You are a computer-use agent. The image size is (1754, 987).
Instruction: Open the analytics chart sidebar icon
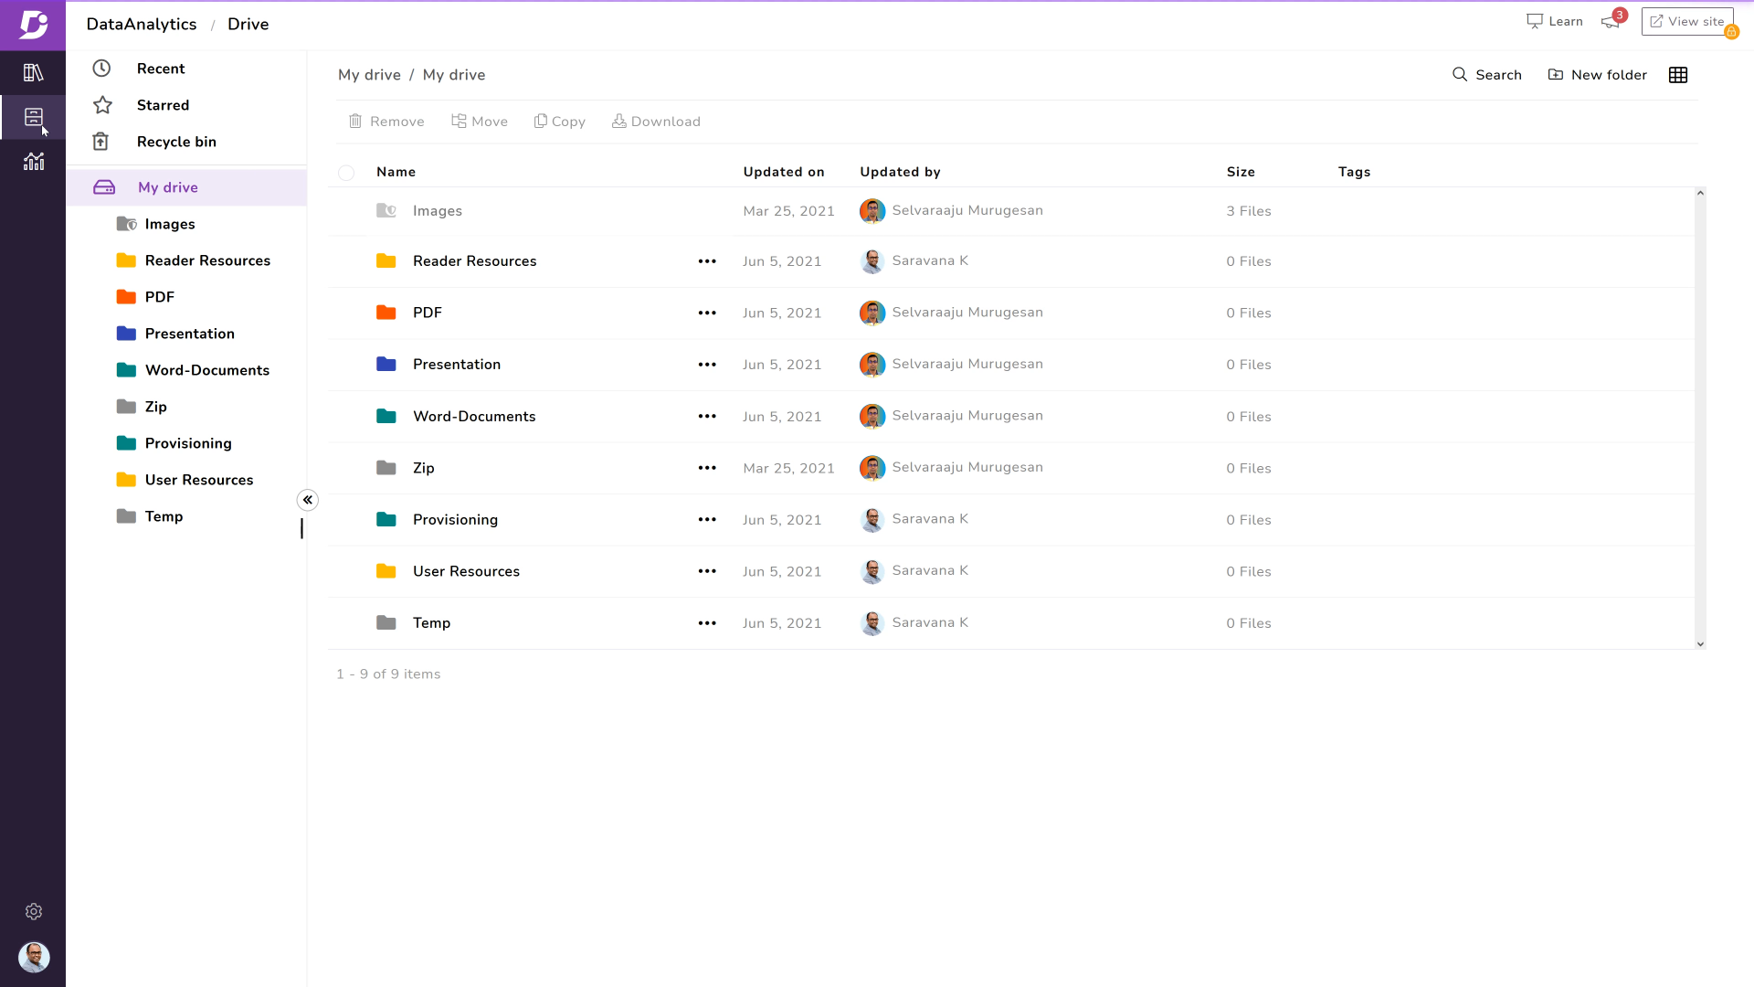coord(33,162)
